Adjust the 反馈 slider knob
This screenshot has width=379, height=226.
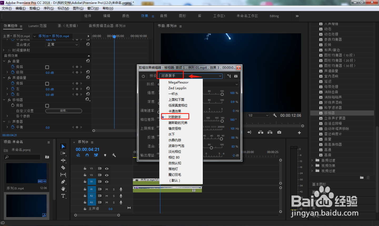[221, 139]
